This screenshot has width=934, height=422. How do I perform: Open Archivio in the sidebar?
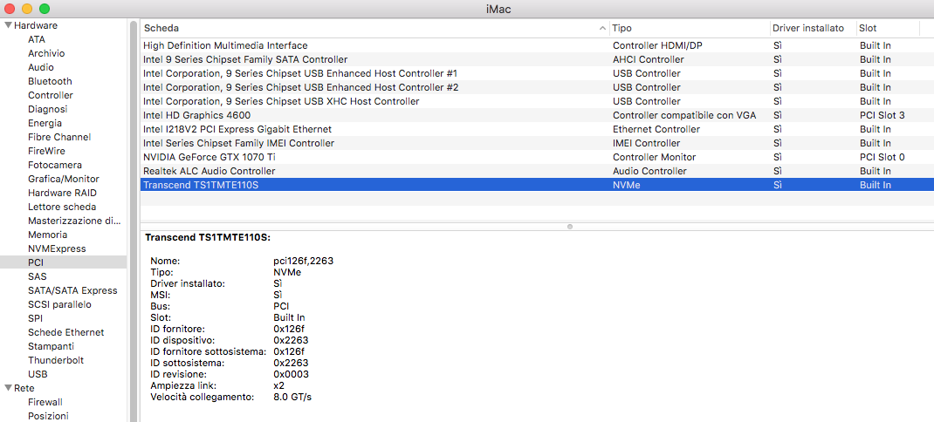point(46,53)
